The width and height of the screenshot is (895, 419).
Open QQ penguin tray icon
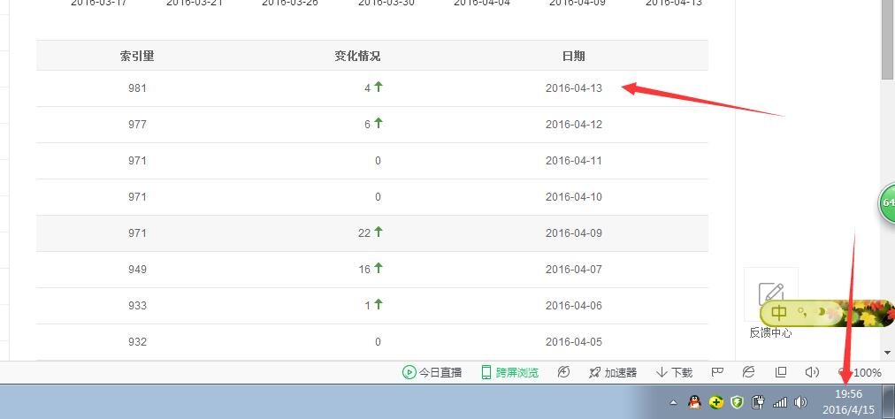click(x=694, y=402)
